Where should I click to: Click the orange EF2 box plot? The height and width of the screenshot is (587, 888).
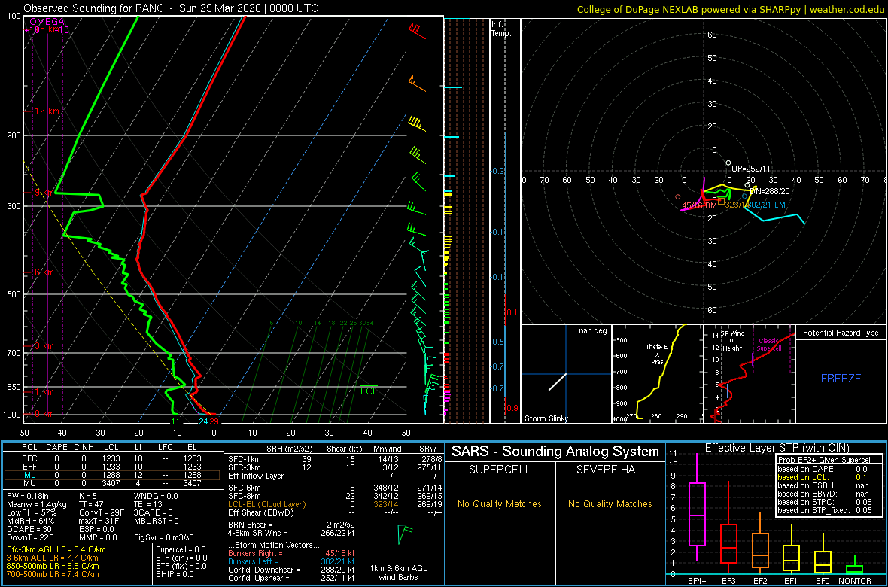coord(761,542)
